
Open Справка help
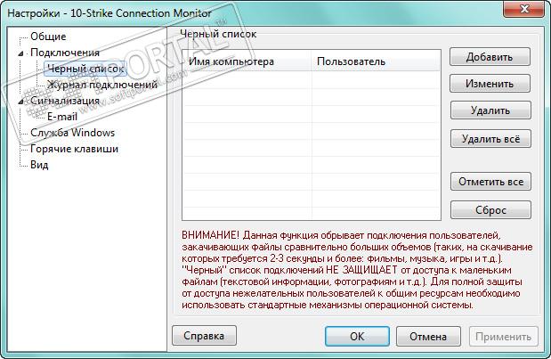click(x=204, y=336)
